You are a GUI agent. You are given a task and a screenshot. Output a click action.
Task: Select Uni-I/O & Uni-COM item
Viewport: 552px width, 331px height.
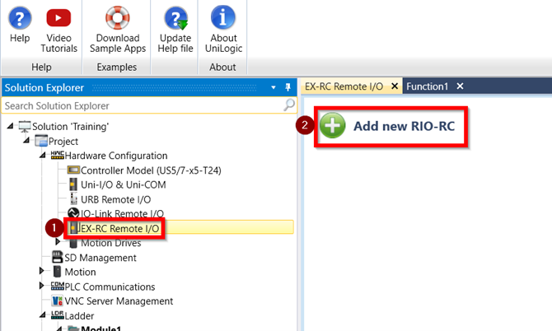click(124, 185)
